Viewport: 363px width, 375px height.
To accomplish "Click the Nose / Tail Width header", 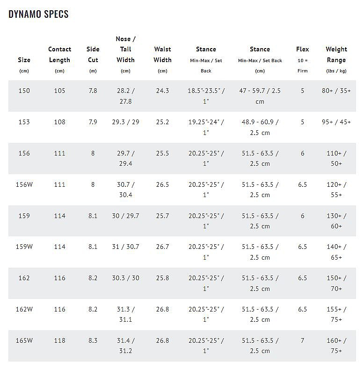I will (125, 55).
